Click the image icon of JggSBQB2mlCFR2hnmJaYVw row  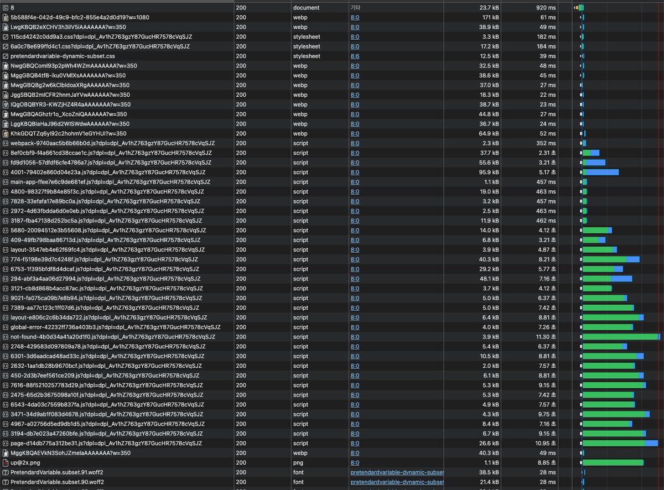[6, 95]
